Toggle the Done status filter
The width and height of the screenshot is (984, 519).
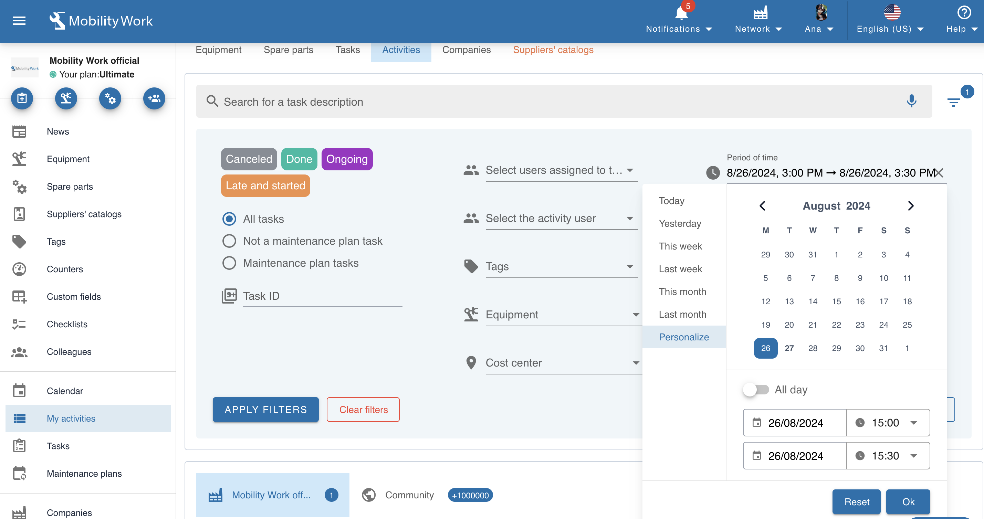[x=299, y=159]
